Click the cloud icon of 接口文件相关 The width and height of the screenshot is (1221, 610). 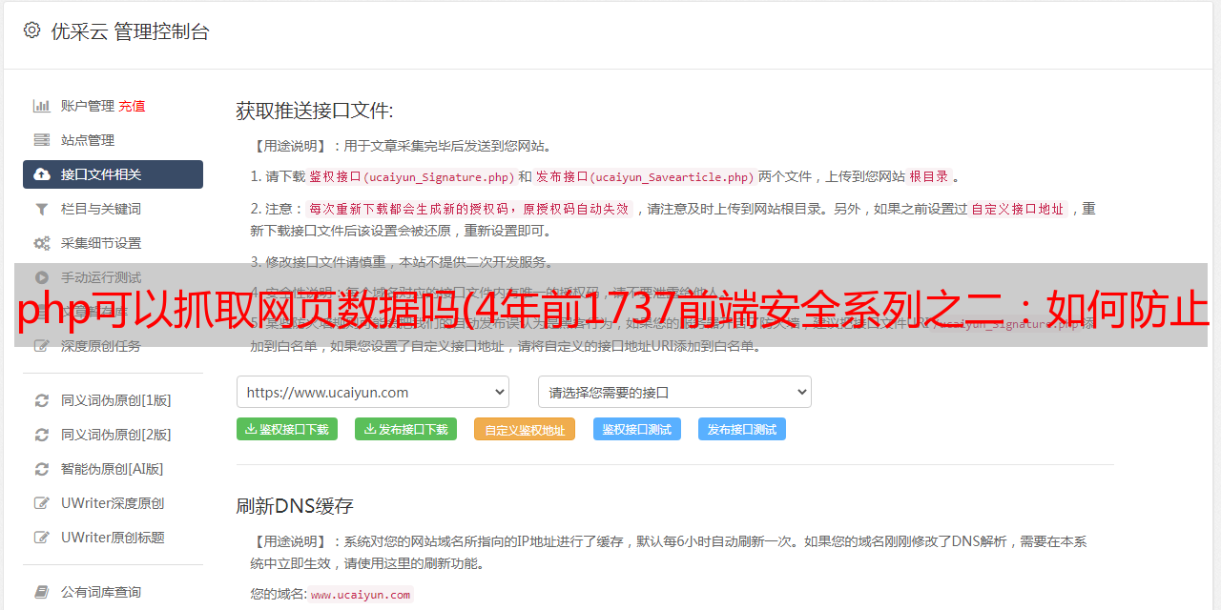click(x=42, y=174)
